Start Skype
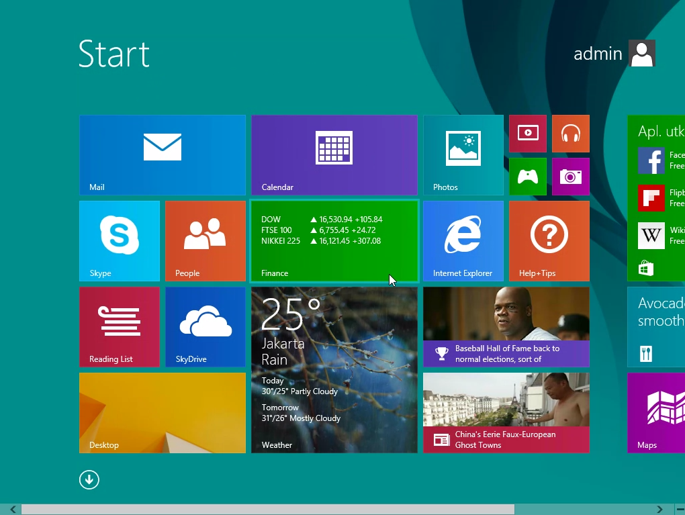The height and width of the screenshot is (515, 685). (120, 240)
